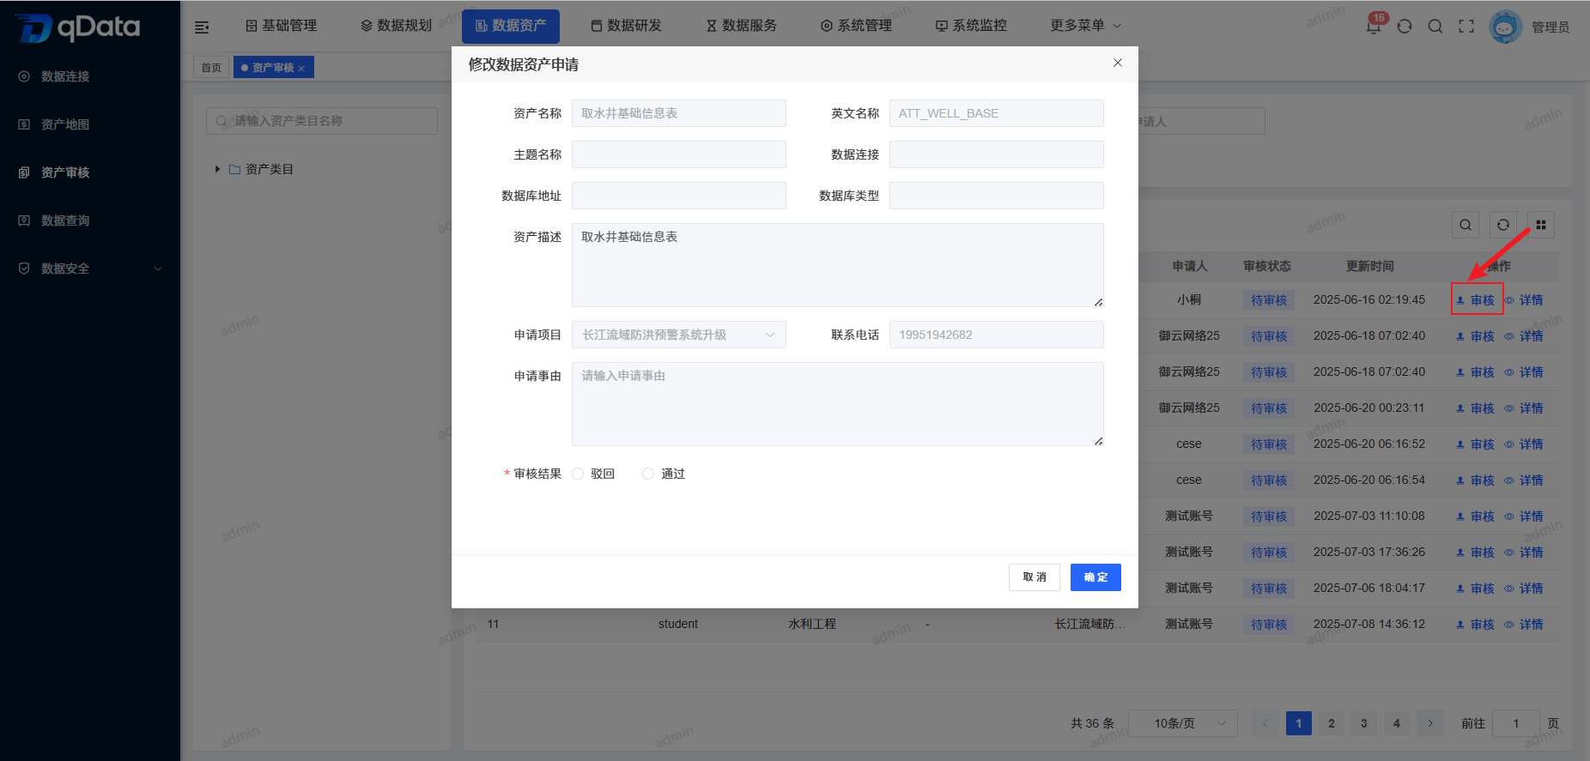
Task: Open the column display grid icon
Action: coord(1541,225)
